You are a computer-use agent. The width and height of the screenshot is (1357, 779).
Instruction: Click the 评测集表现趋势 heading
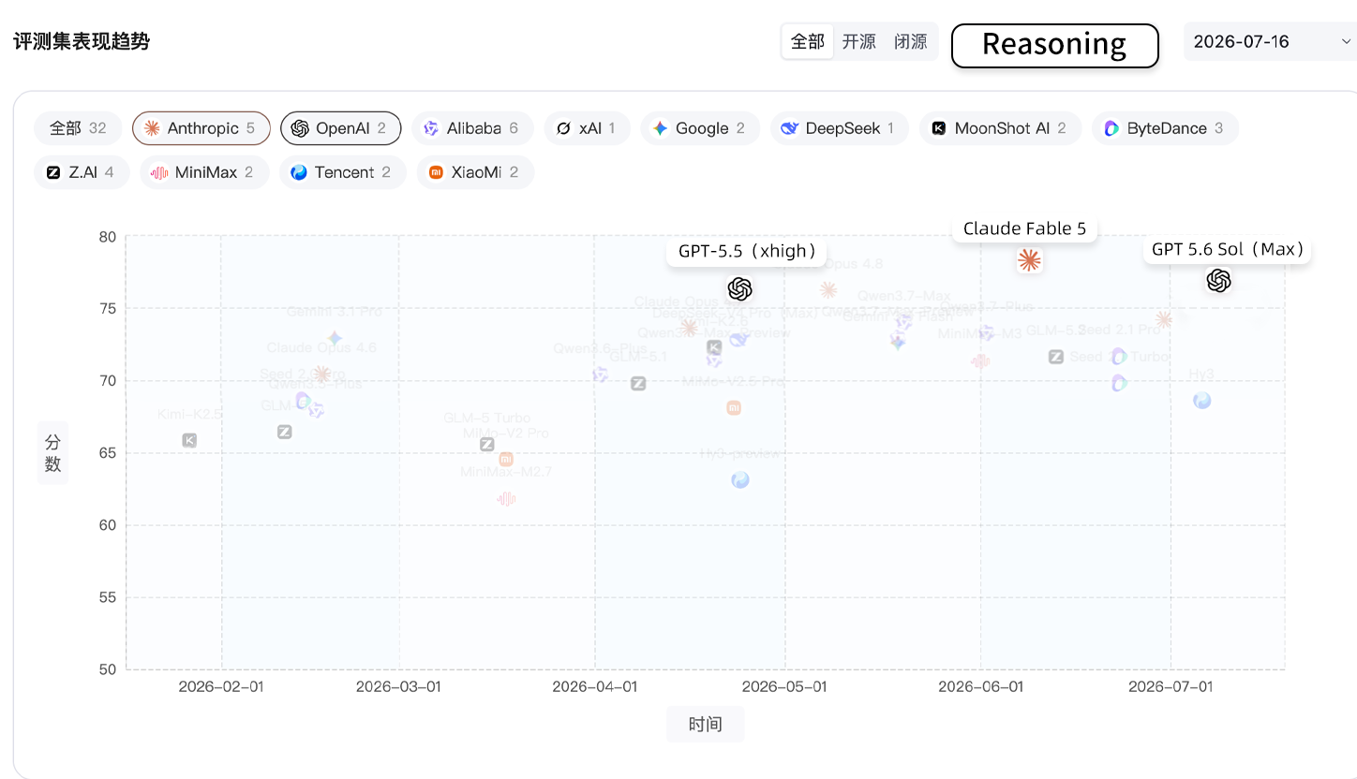[82, 41]
